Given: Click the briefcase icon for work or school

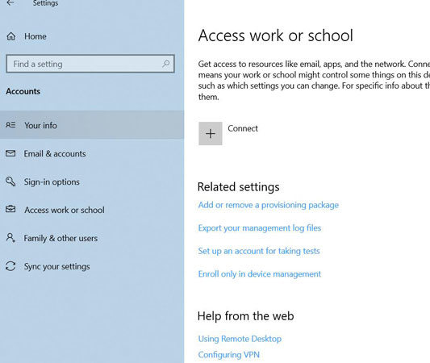Looking at the screenshot, I should [10, 209].
